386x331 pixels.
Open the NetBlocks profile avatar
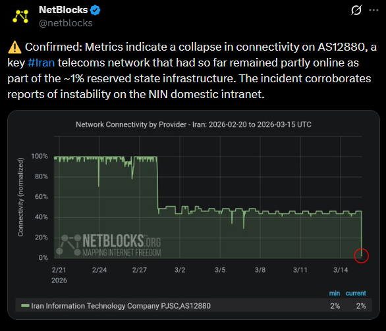(x=20, y=16)
